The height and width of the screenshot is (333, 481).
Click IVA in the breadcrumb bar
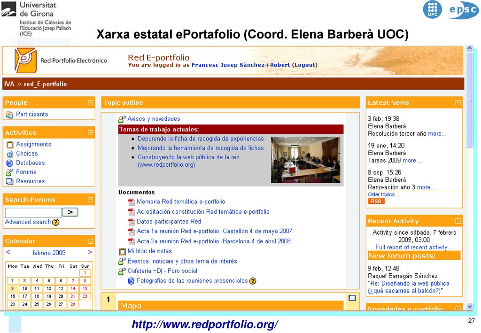coord(9,84)
